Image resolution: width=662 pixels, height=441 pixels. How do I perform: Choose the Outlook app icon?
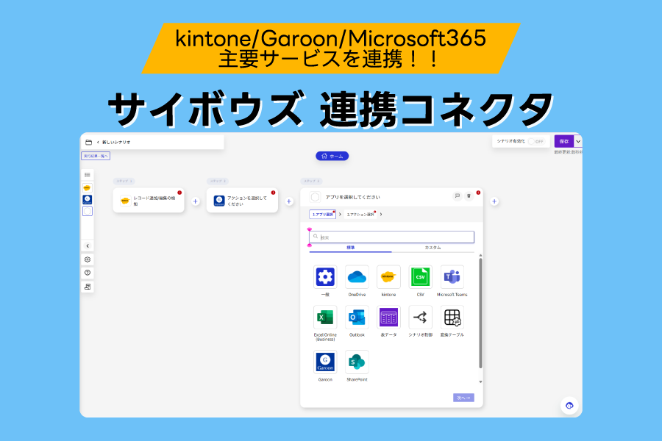pos(357,318)
